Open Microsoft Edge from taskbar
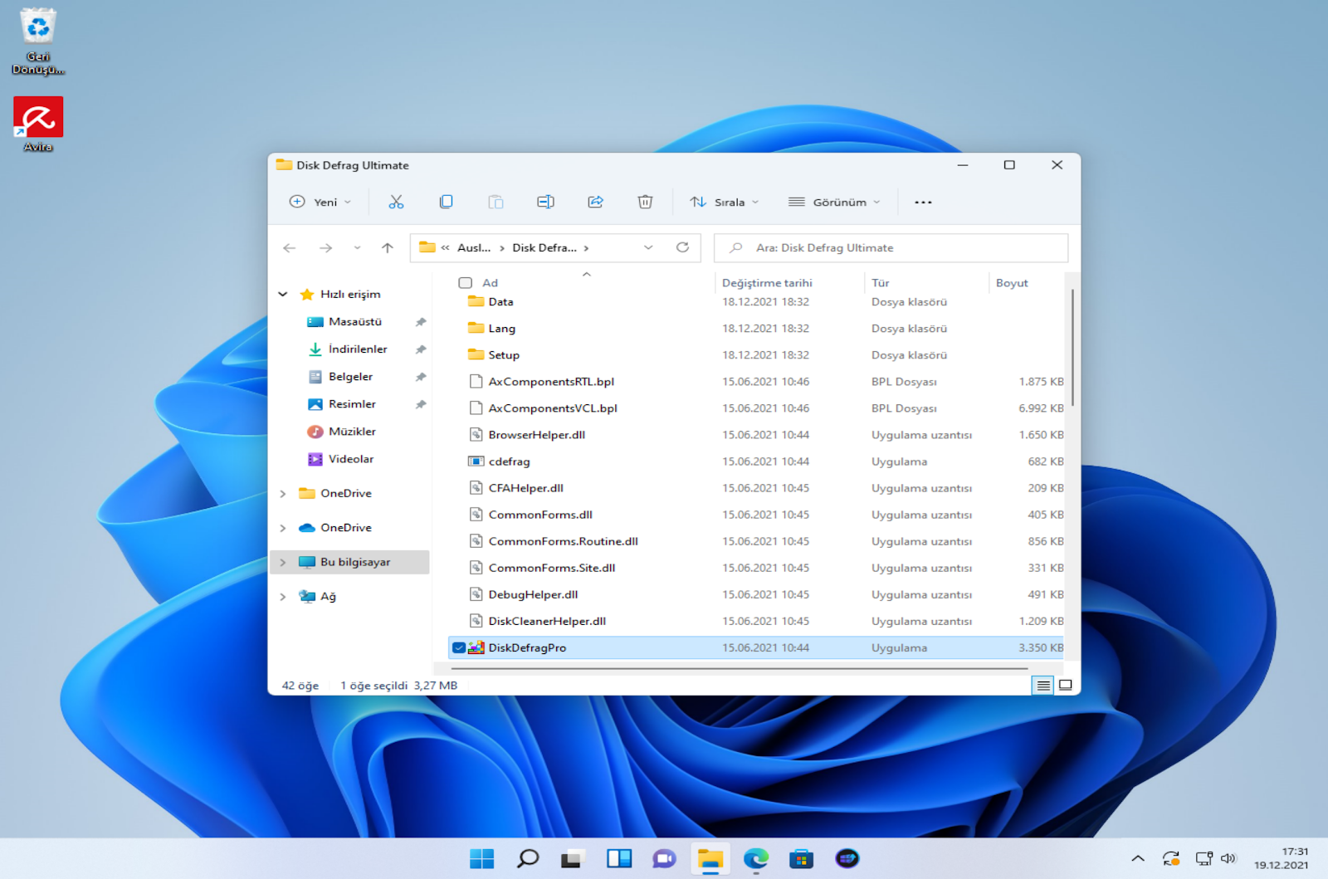Image resolution: width=1328 pixels, height=879 pixels. [x=755, y=858]
